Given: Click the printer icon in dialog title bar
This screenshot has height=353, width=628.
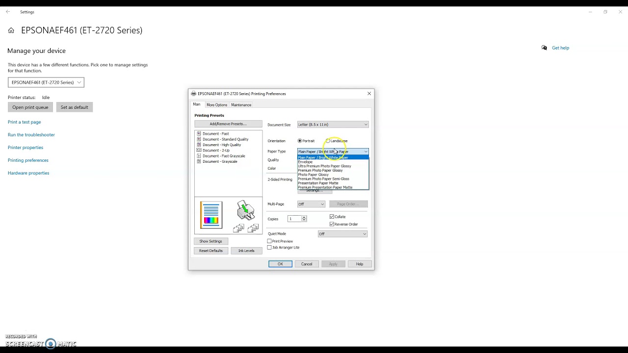Looking at the screenshot, I should (194, 94).
